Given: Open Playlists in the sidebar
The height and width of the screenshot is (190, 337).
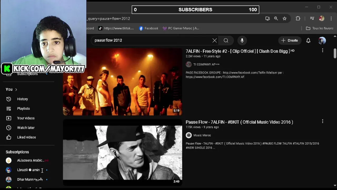Looking at the screenshot, I should 23,108.
